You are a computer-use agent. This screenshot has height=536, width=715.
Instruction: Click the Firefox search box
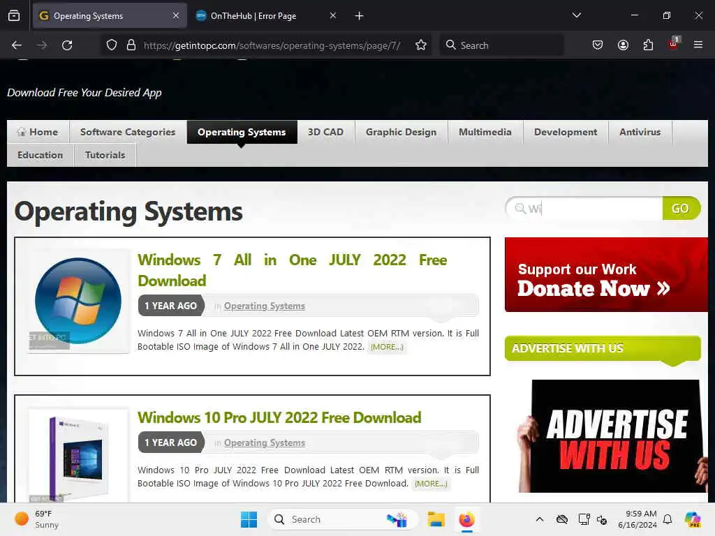501,45
